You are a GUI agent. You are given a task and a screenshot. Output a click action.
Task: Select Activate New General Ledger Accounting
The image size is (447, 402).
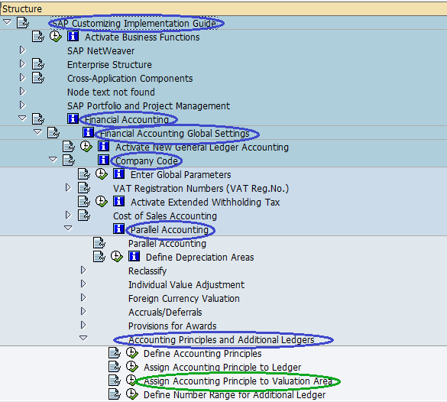click(x=202, y=148)
